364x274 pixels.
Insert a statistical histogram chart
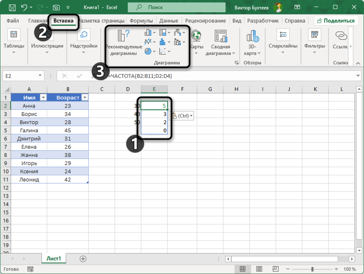click(x=162, y=42)
